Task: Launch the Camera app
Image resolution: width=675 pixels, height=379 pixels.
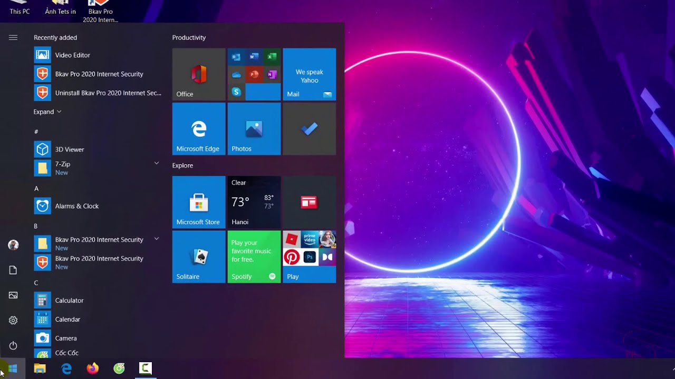Action: coord(98,338)
